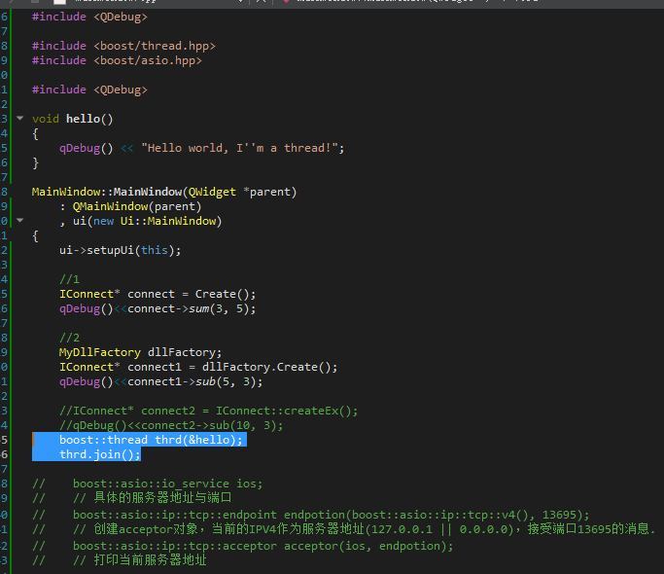Screen dimensions: 664x574
Task: Click ', ui(new Ui::MainWindow)' line
Action: point(141,221)
